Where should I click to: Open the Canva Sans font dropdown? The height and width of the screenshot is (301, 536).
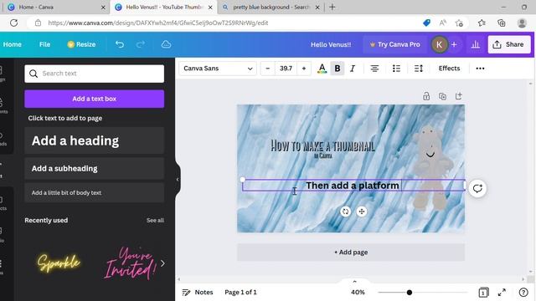[x=218, y=69]
